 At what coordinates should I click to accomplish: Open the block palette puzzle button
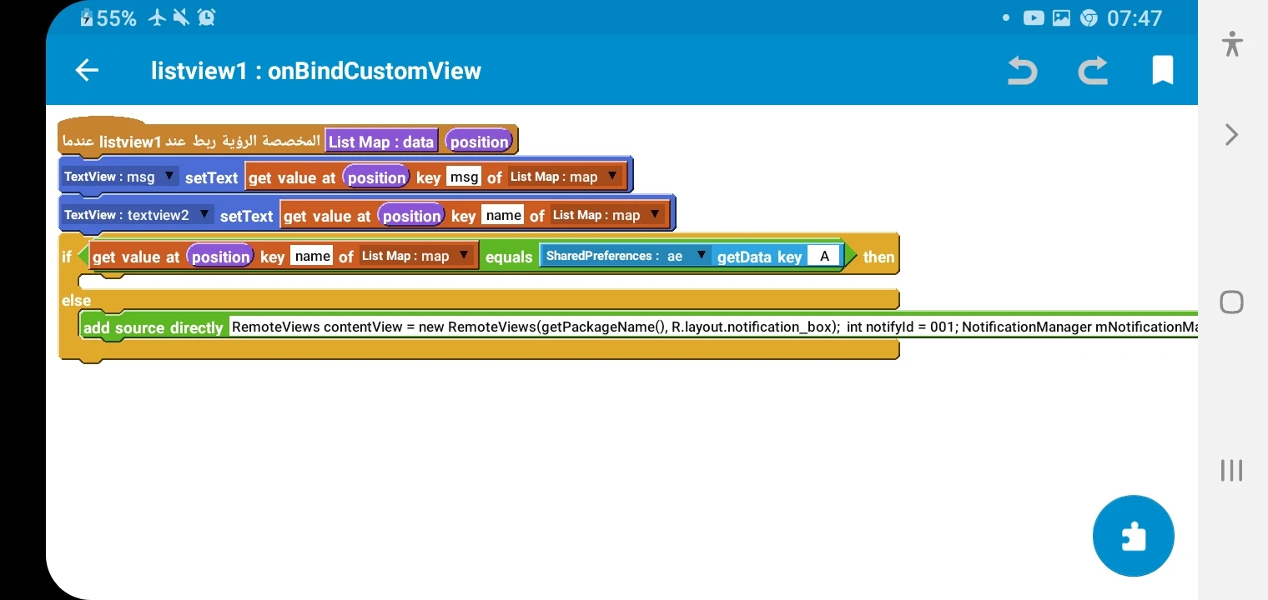coord(1134,536)
